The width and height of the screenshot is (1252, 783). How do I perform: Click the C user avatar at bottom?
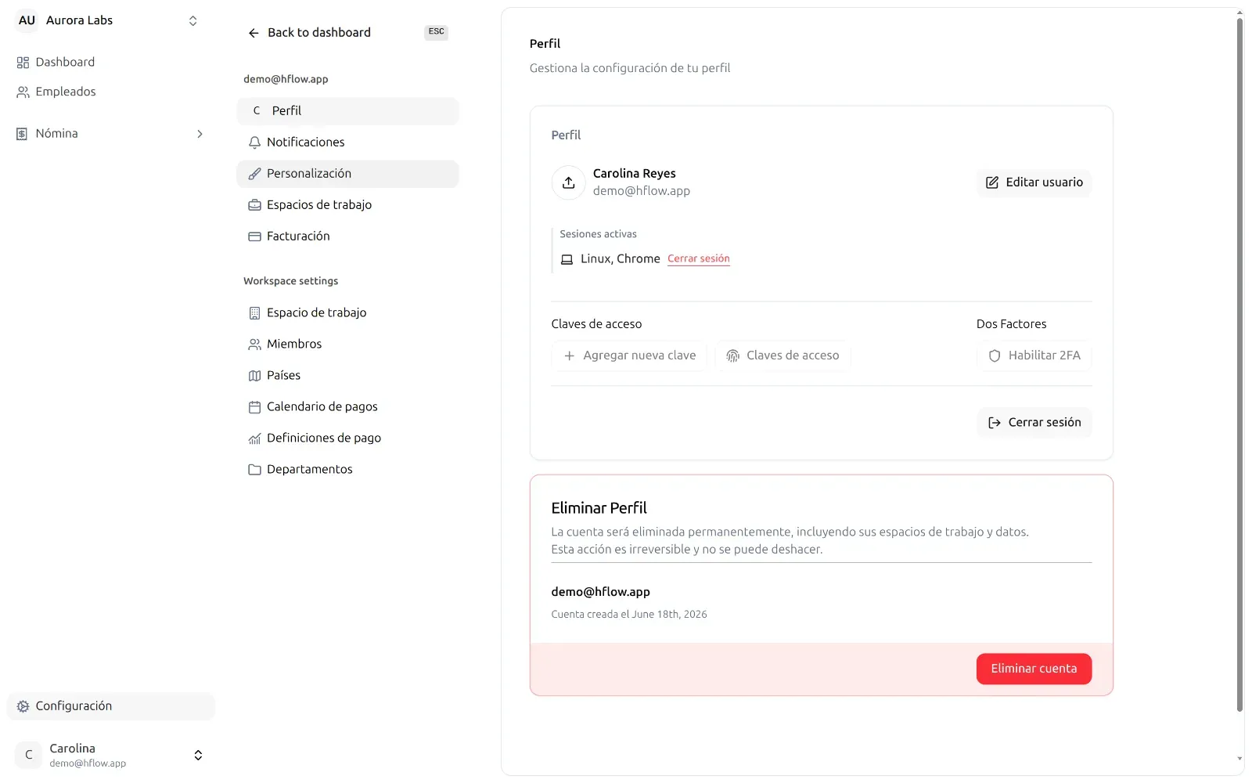tap(29, 755)
